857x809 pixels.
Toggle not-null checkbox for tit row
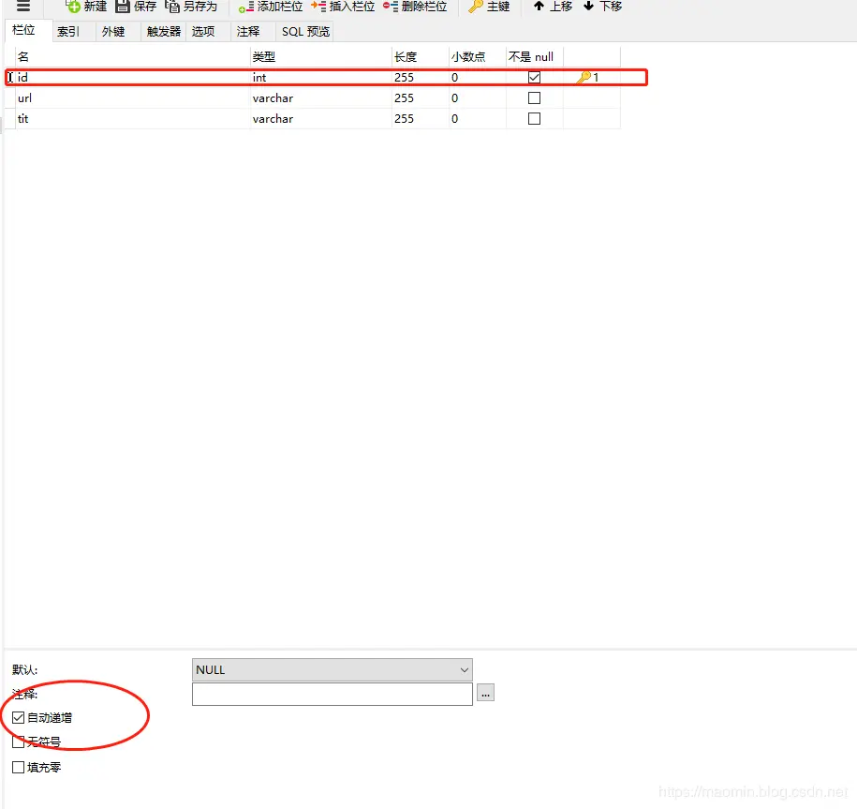(534, 119)
